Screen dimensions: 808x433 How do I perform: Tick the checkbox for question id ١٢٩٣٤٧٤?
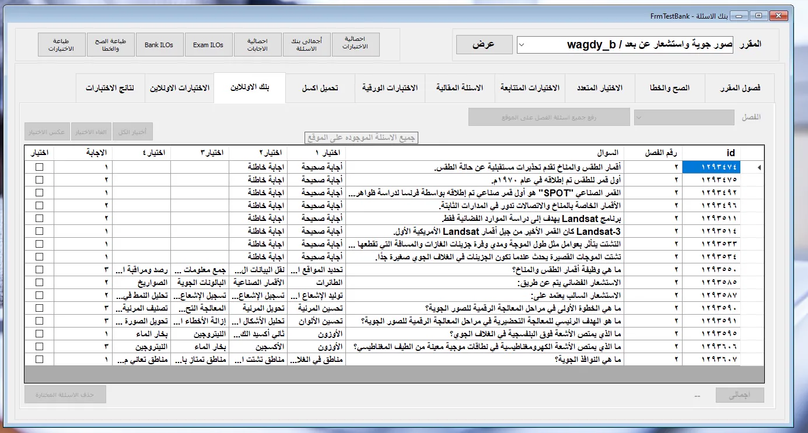click(x=39, y=167)
